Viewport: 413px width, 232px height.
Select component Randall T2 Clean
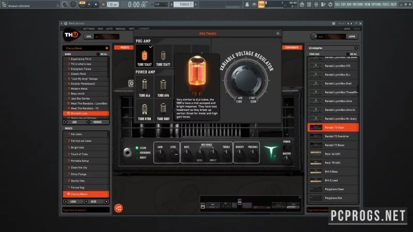tap(333, 127)
